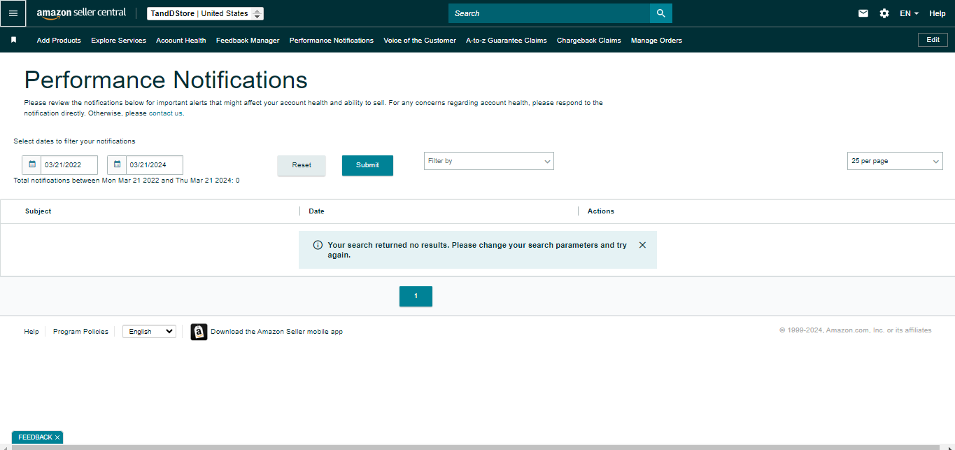Image resolution: width=955 pixels, height=450 pixels.
Task: Open Explore Services
Action: click(118, 41)
